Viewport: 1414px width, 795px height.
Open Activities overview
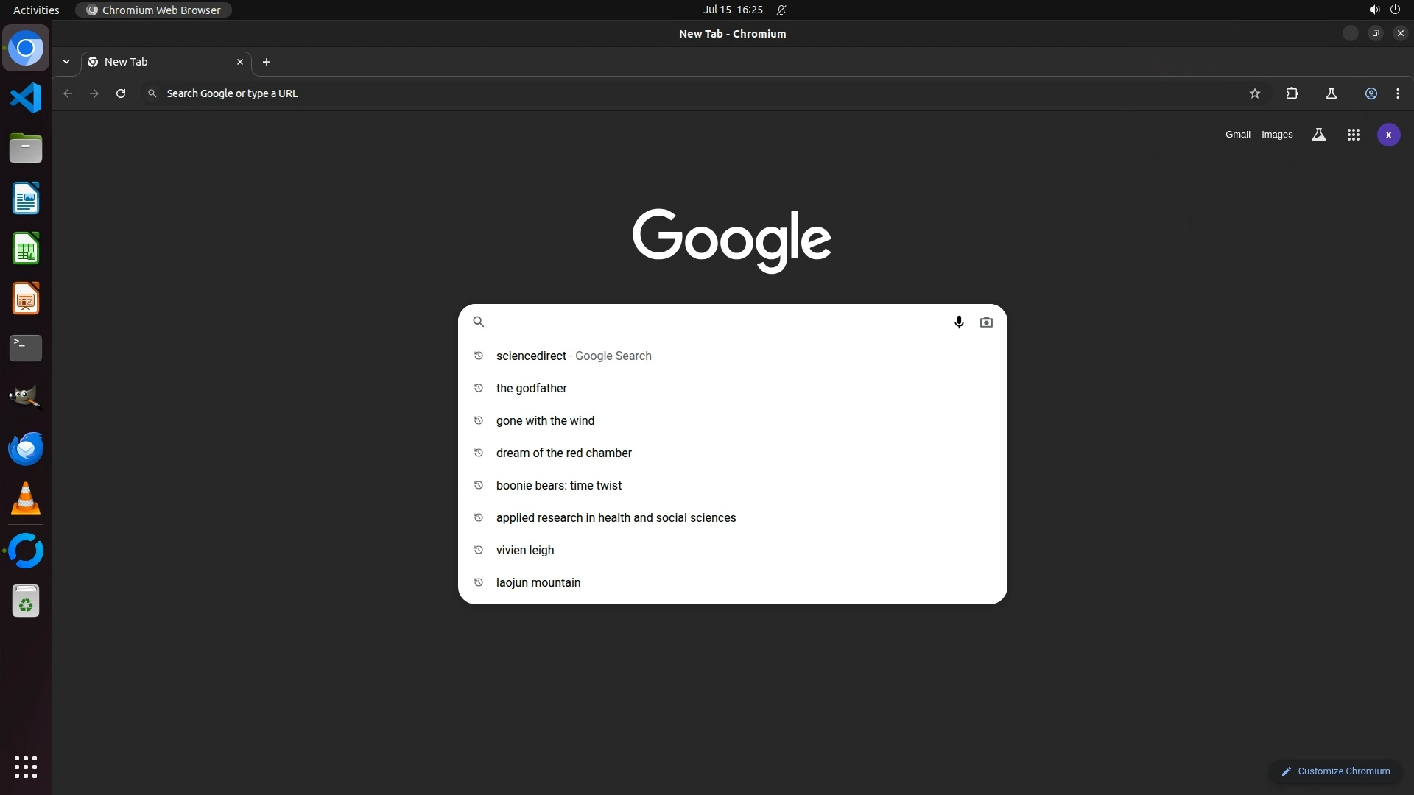click(36, 10)
